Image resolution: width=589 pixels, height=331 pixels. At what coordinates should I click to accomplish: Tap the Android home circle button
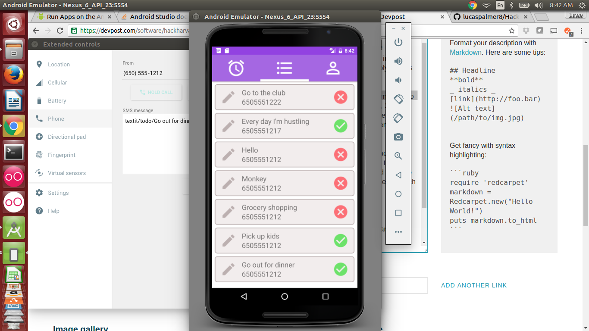[x=285, y=297]
